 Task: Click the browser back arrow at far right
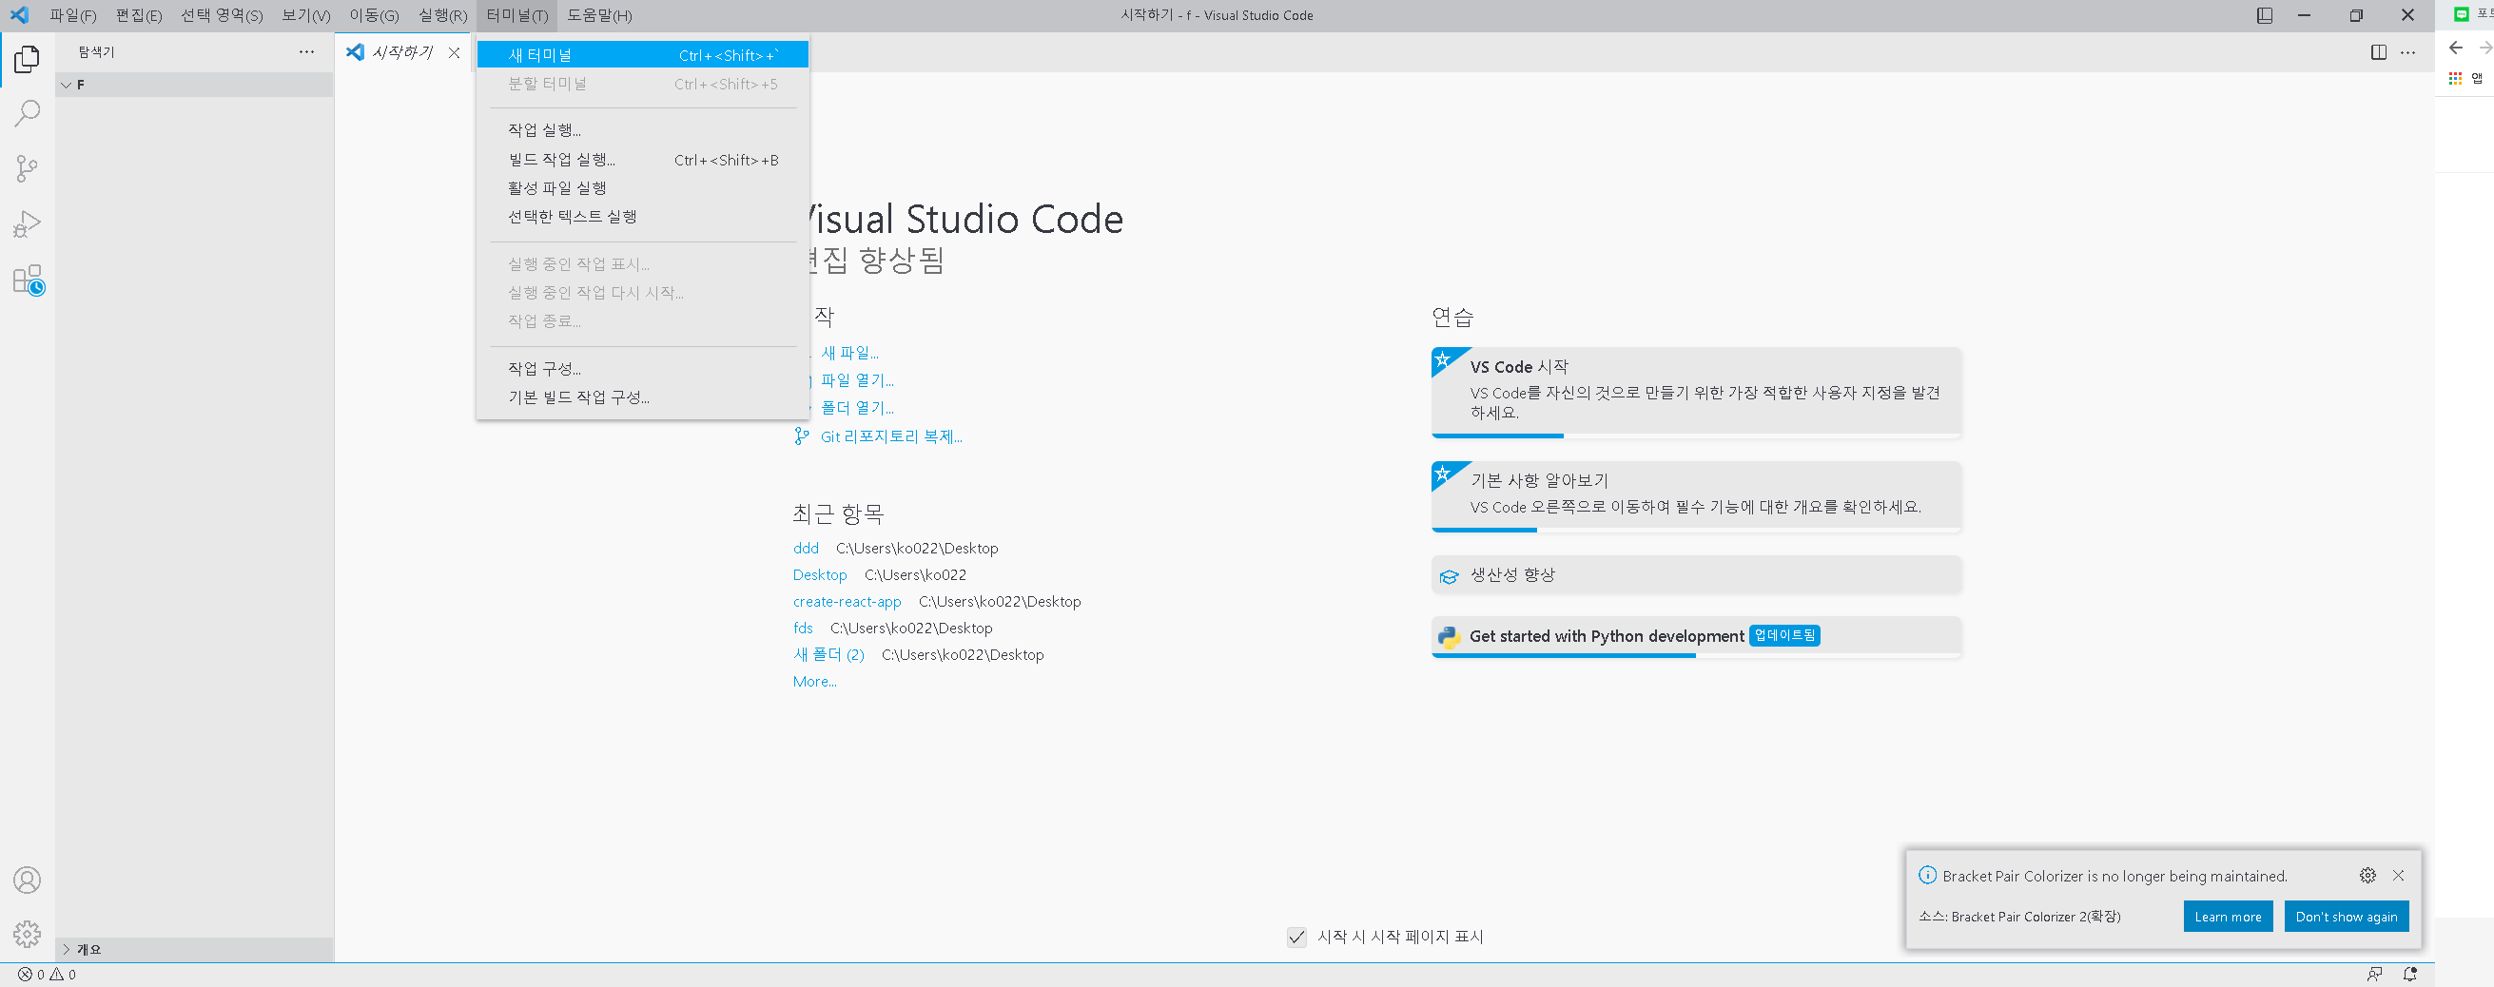[x=2455, y=48]
